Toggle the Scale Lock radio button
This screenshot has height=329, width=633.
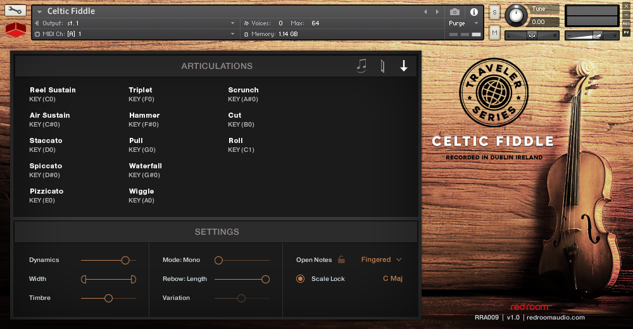pyautogui.click(x=300, y=278)
